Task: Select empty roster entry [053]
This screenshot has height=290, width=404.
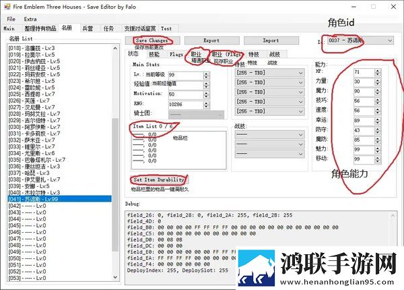Action: [60, 278]
